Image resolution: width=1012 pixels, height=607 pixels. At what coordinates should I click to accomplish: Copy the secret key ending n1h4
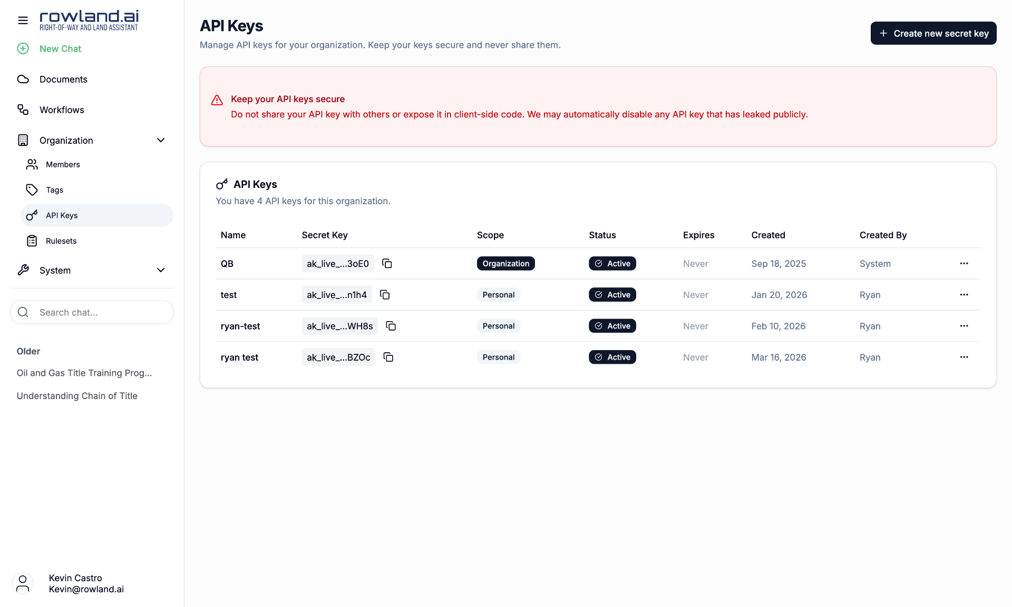pos(385,294)
